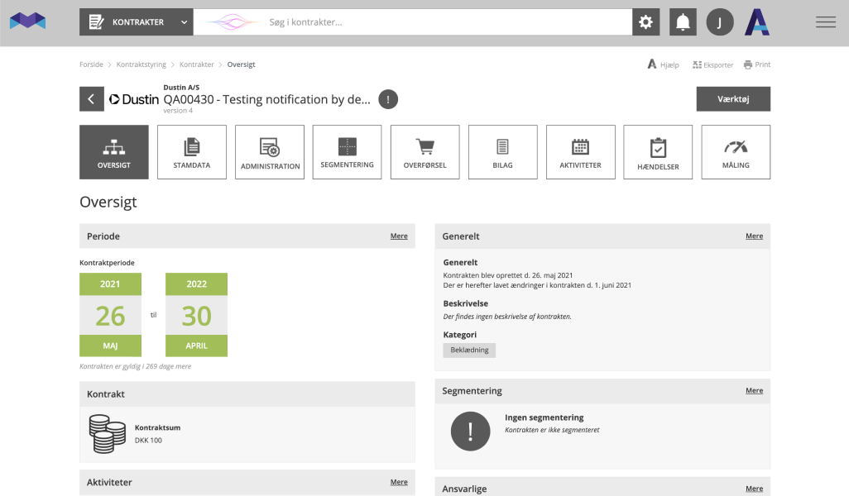Click the purple-blue app logo
849x496 pixels.
(x=27, y=21)
